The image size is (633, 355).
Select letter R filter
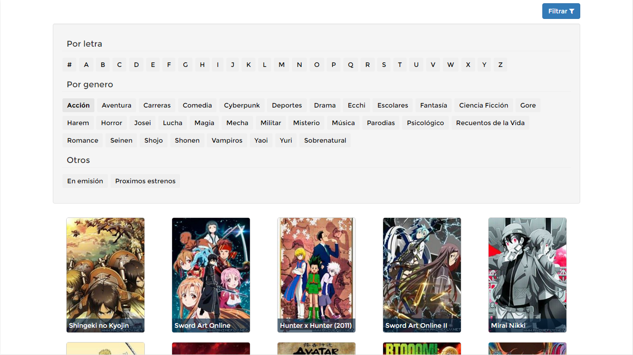tap(367, 65)
